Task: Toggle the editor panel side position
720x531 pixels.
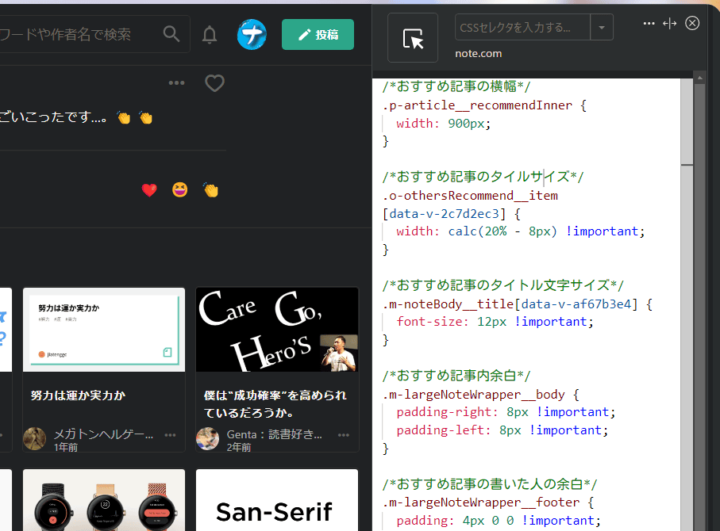Action: pos(669,24)
